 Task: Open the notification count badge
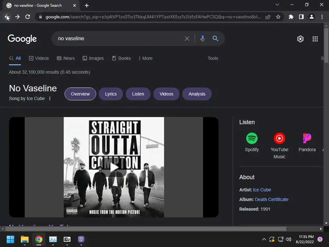point(320,239)
